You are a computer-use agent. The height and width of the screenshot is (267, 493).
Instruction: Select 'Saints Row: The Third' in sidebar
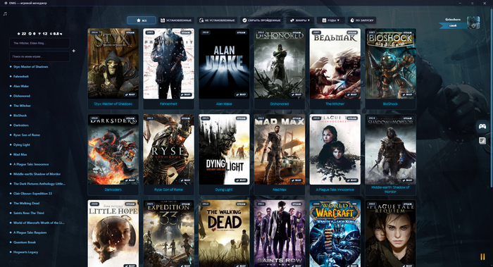coord(29,213)
